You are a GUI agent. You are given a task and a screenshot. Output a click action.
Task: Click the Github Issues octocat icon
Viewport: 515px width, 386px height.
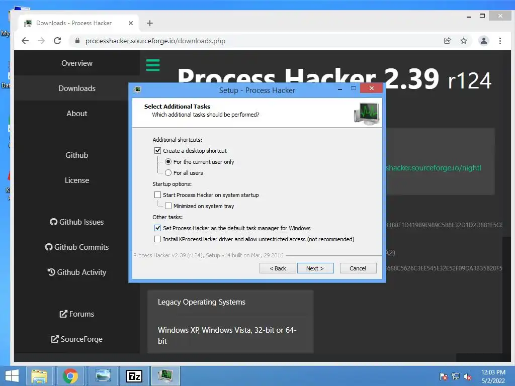coord(53,222)
